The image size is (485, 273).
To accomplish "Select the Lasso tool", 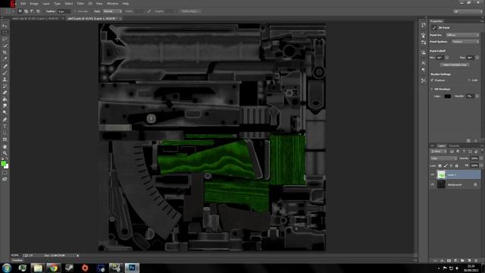I will (x=5, y=39).
